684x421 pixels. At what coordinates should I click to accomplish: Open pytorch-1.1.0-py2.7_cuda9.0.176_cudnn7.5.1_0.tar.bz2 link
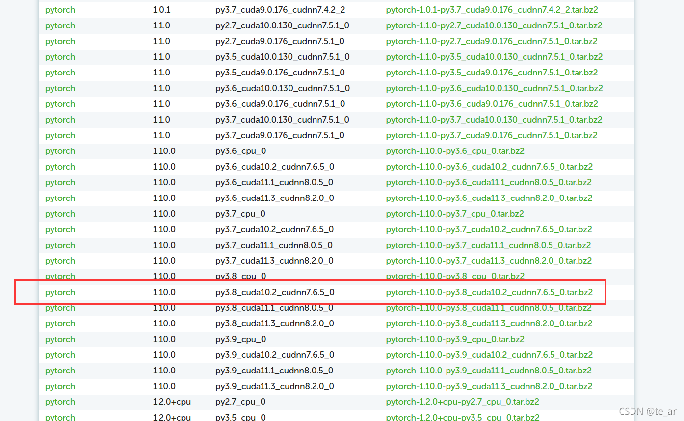coord(492,41)
